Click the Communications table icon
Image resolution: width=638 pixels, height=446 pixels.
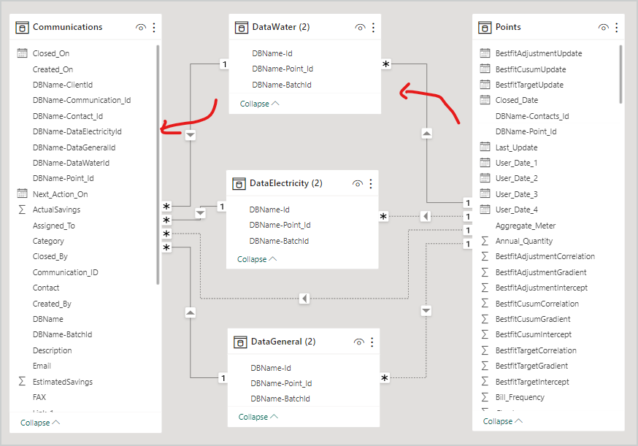tap(22, 27)
